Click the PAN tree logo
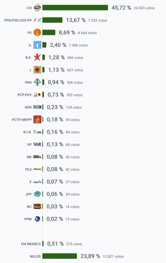Image resolution: width=166 pixels, height=263 pixels. click(37, 82)
